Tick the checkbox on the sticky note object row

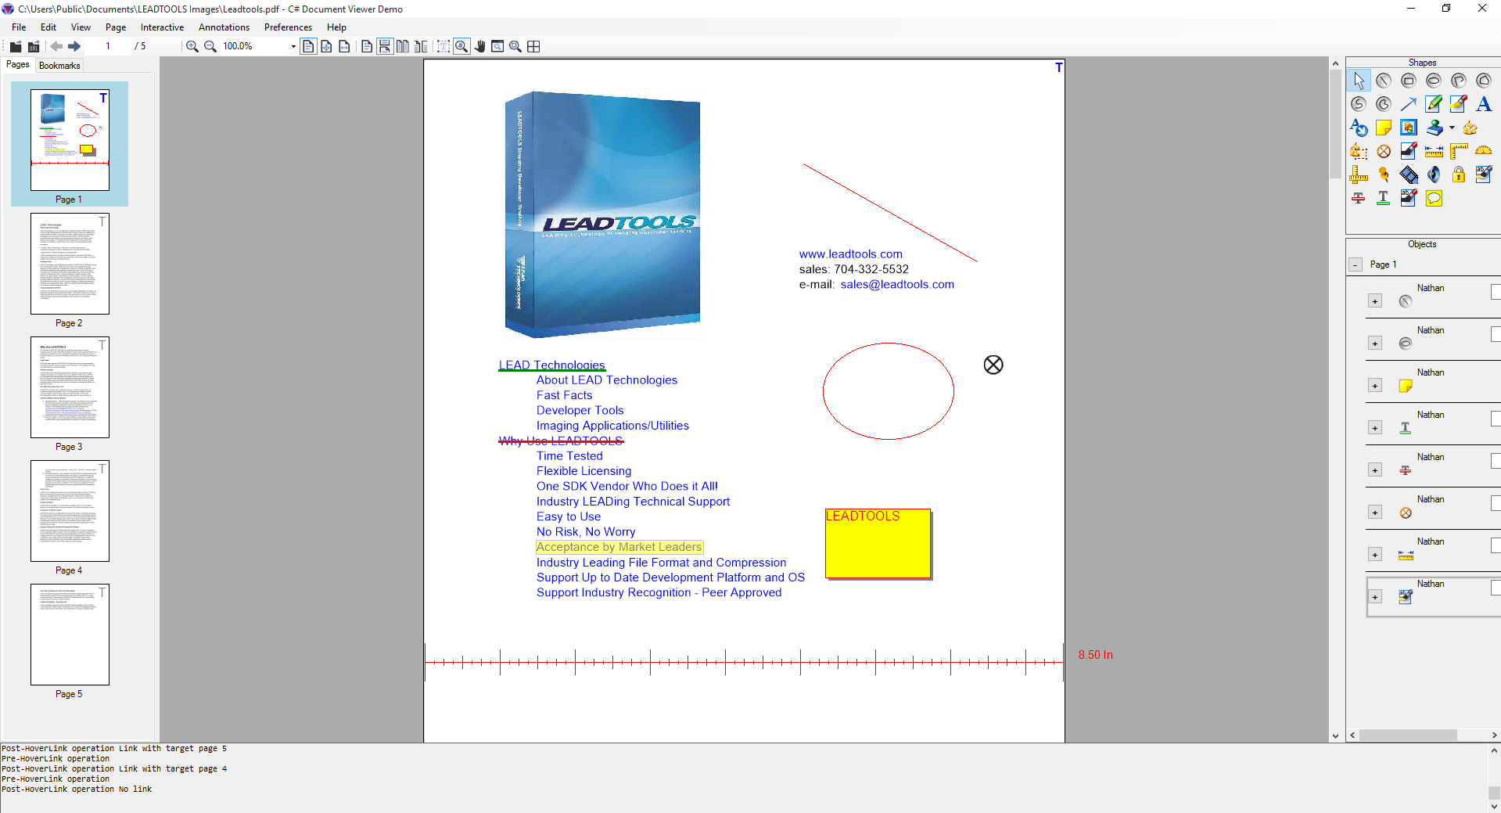[x=1496, y=376]
